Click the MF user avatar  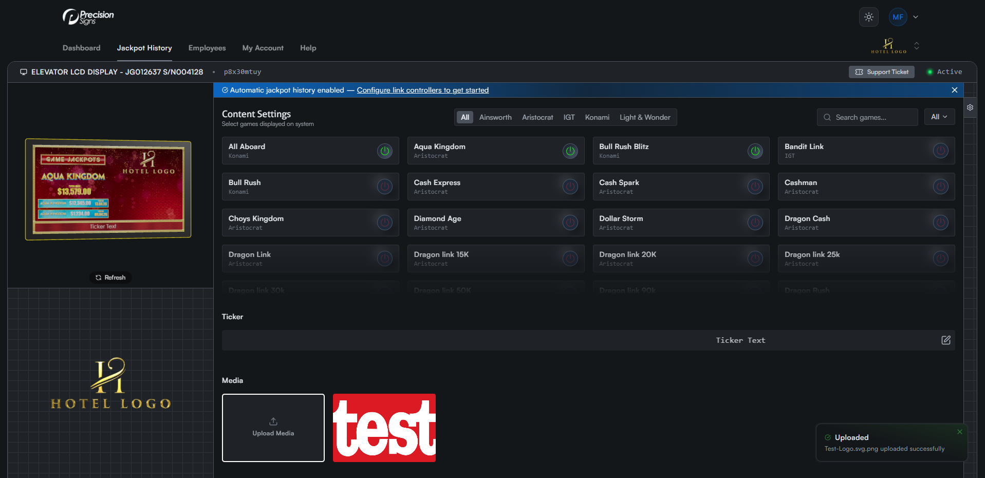(x=898, y=17)
